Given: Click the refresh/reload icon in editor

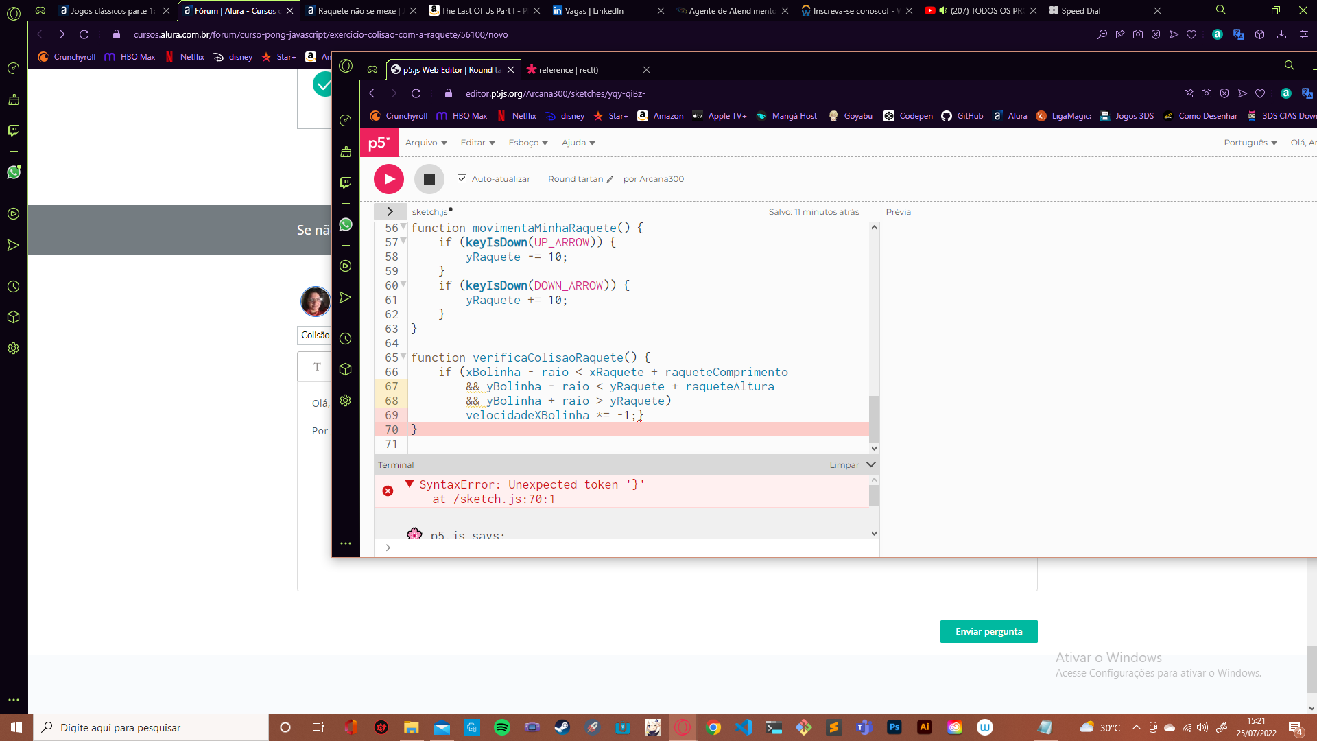Looking at the screenshot, I should pyautogui.click(x=417, y=93).
